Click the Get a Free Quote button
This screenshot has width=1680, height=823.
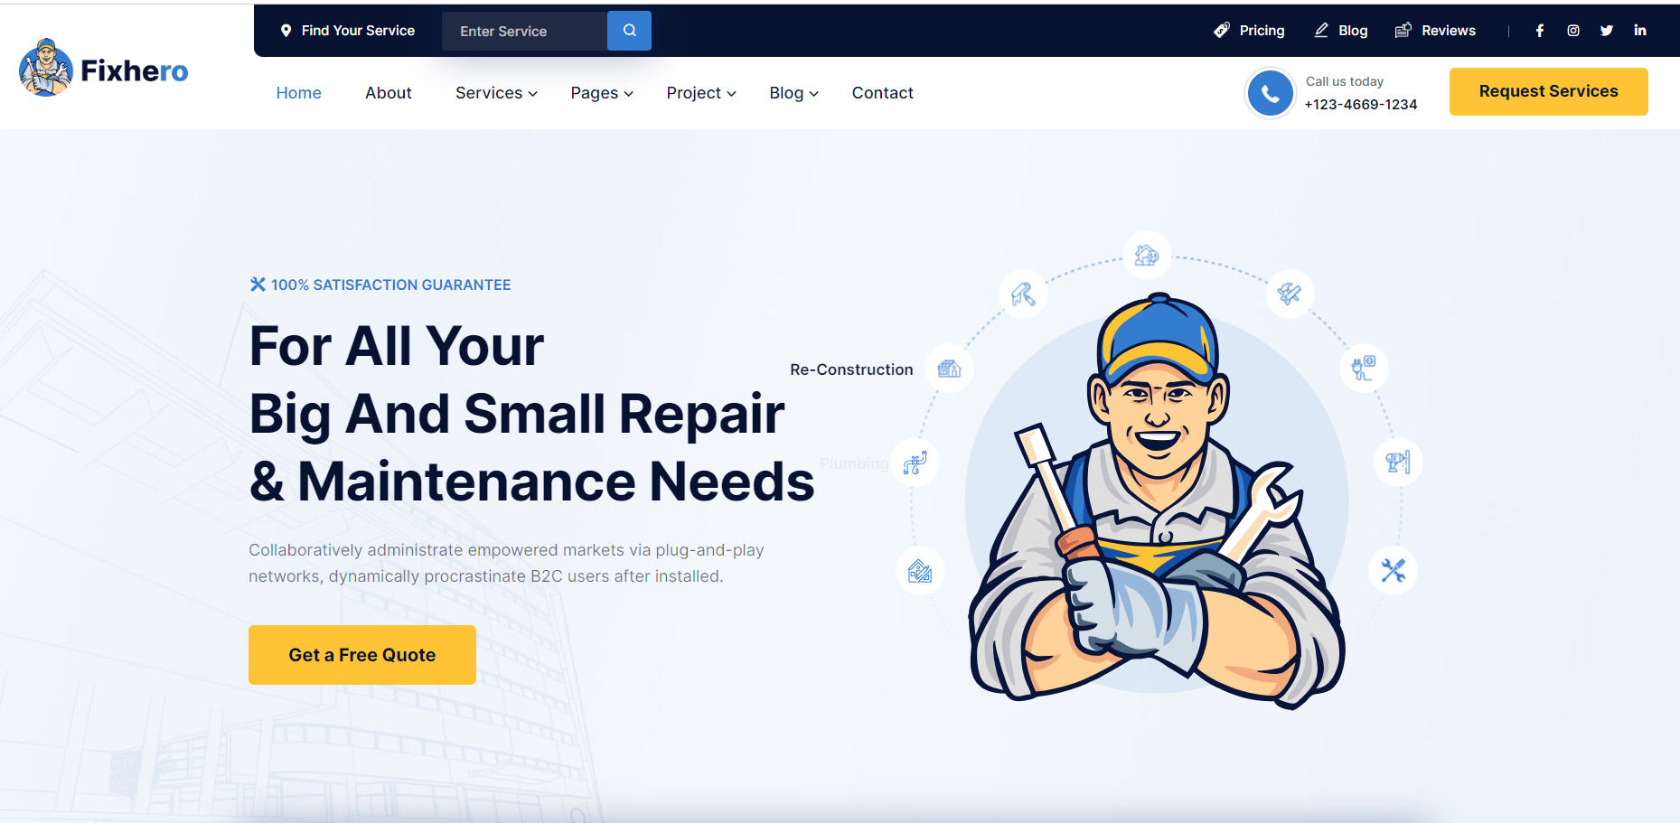pos(361,655)
